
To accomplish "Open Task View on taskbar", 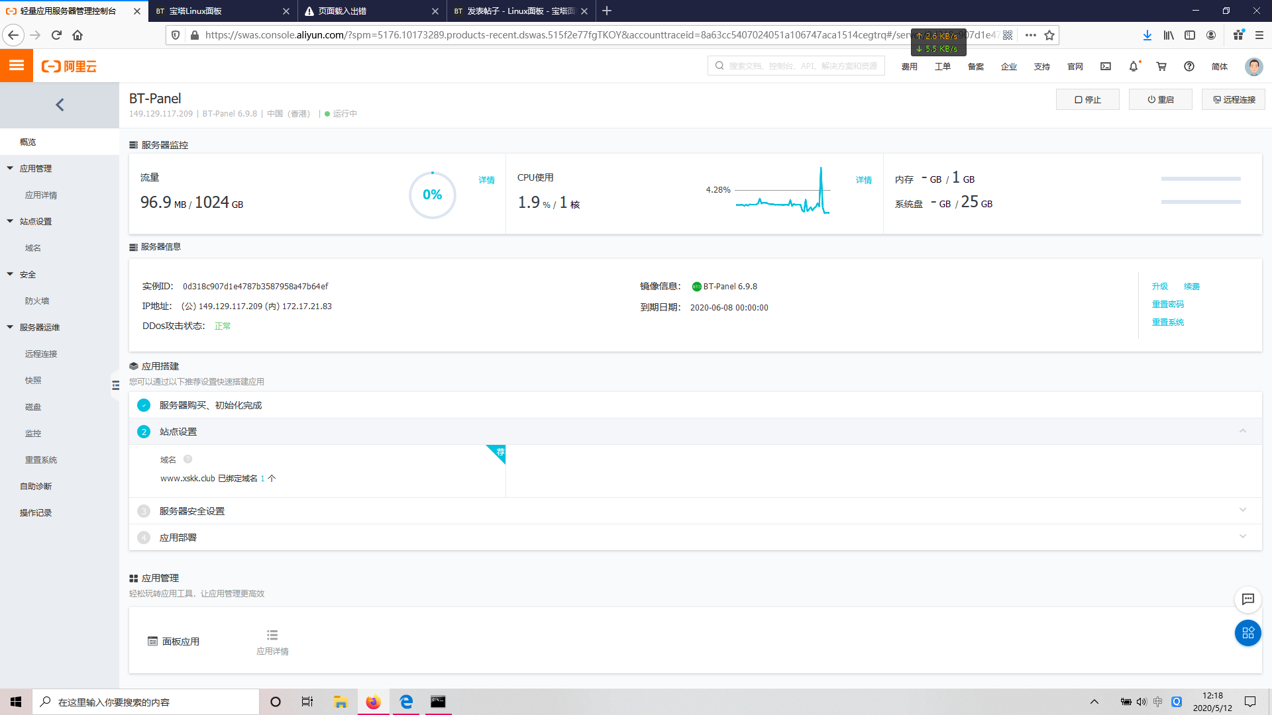I will pyautogui.click(x=307, y=702).
